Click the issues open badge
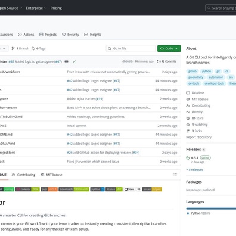This screenshot has width=236, height=236. (x=152, y=190)
